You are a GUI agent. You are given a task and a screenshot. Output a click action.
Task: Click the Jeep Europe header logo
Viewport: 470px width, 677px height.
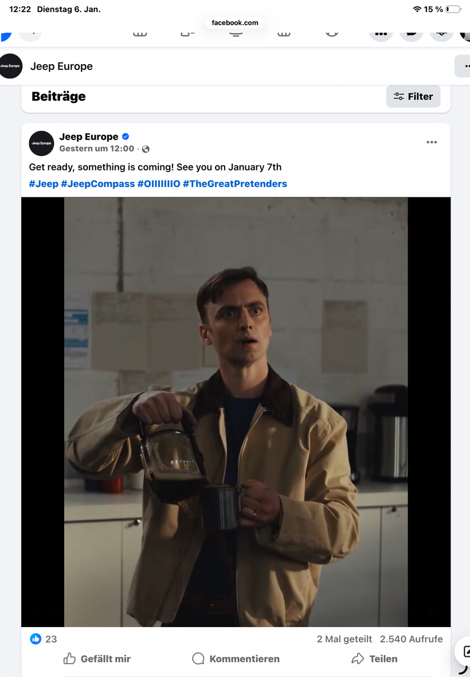coord(10,66)
